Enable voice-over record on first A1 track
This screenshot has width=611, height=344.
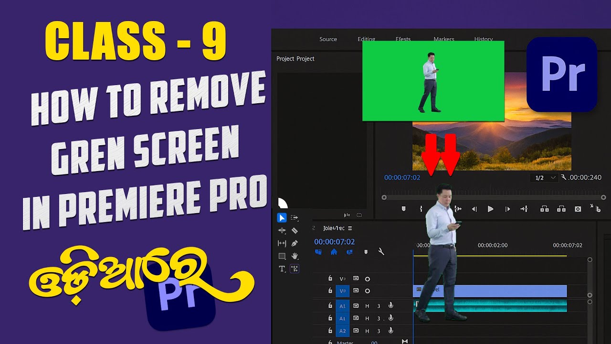point(391,305)
